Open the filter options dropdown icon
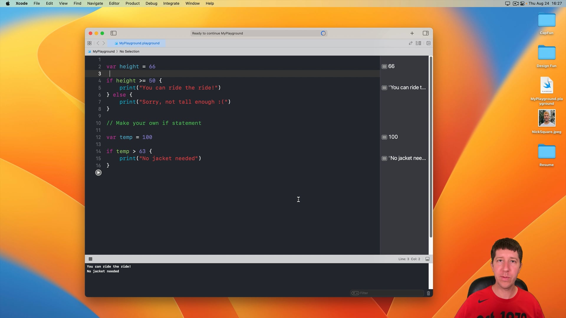Screen dimensions: 566x318 tap(355, 293)
